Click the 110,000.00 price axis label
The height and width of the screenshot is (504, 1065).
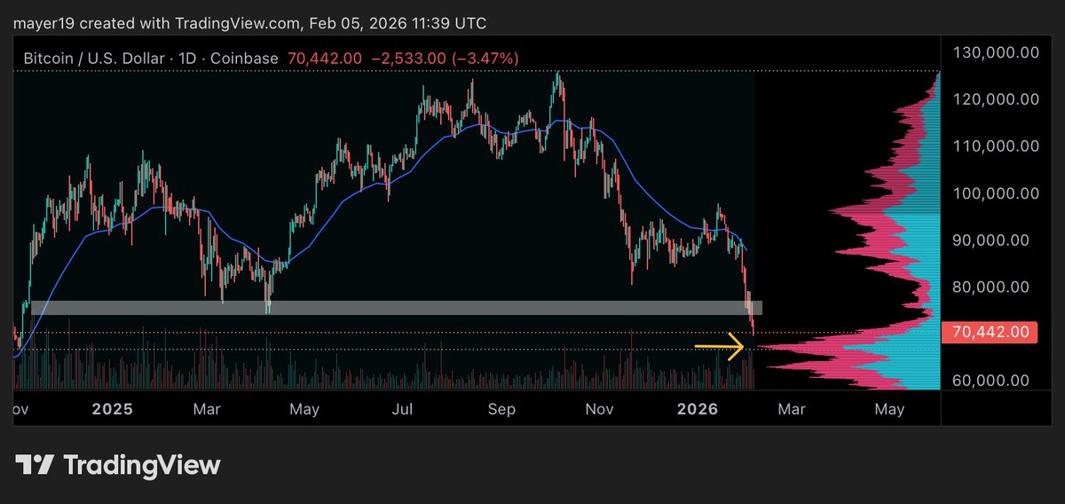point(995,146)
